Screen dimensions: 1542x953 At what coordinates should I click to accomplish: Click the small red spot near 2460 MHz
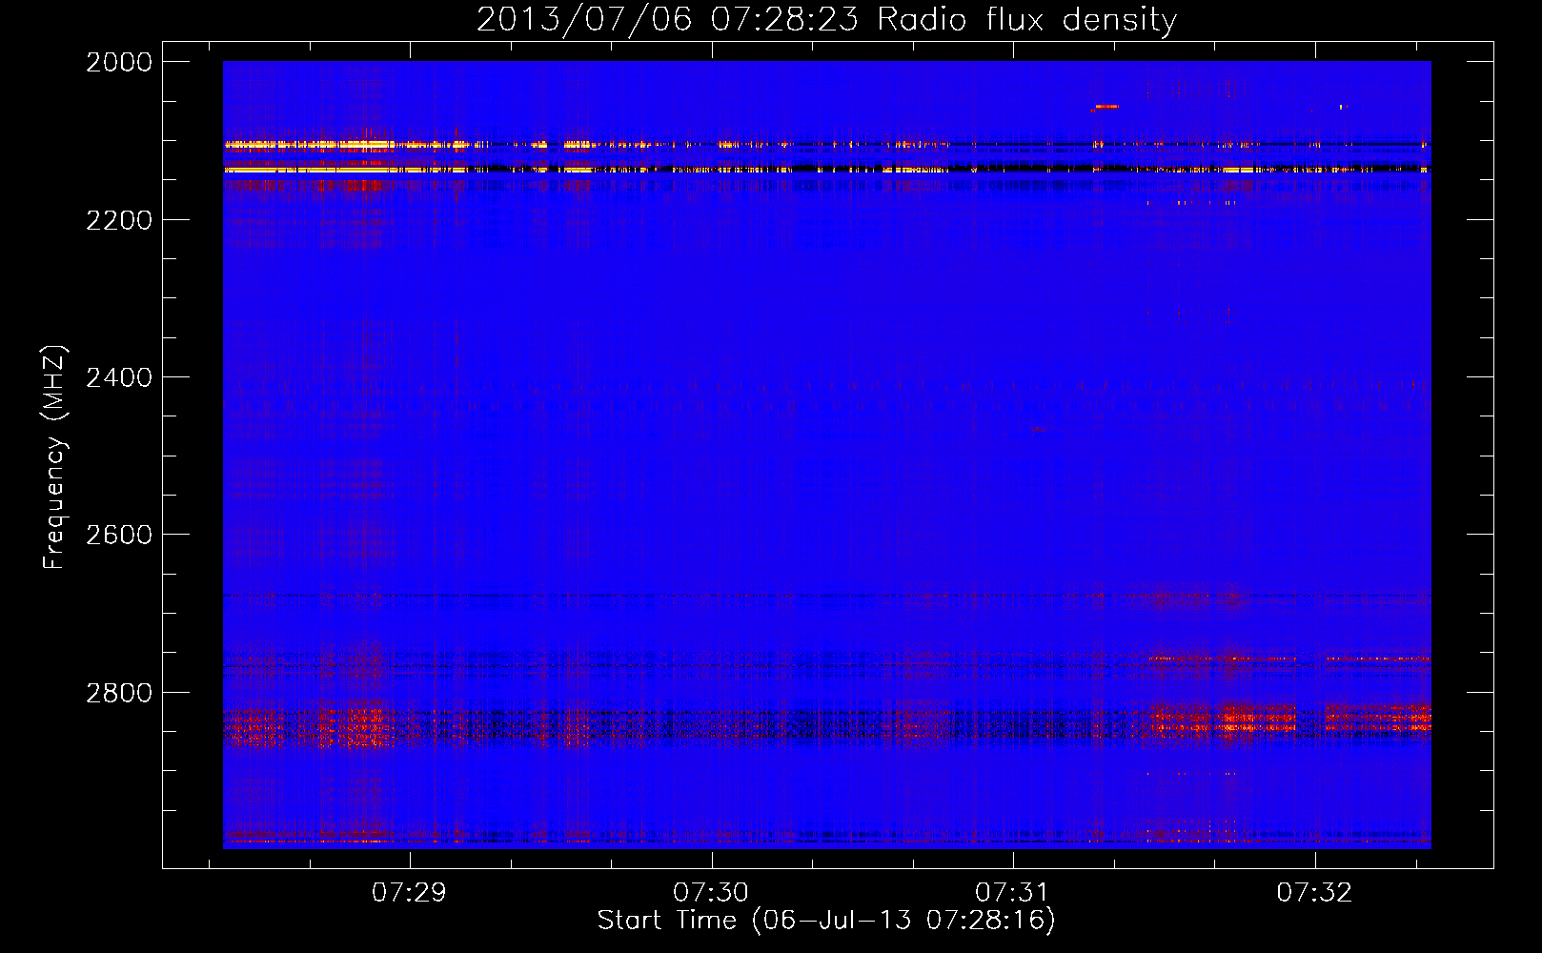click(1039, 430)
